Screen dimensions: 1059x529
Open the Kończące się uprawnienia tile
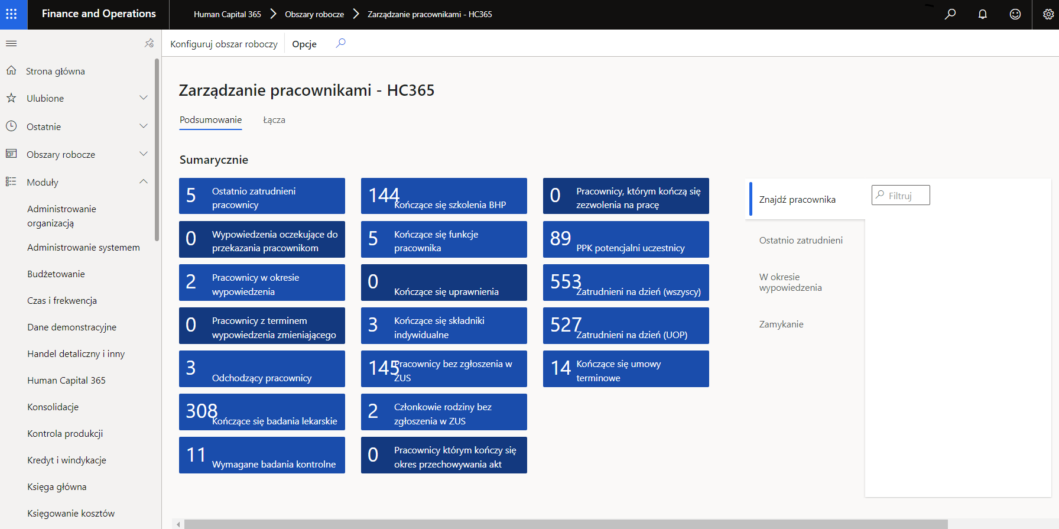pos(444,283)
